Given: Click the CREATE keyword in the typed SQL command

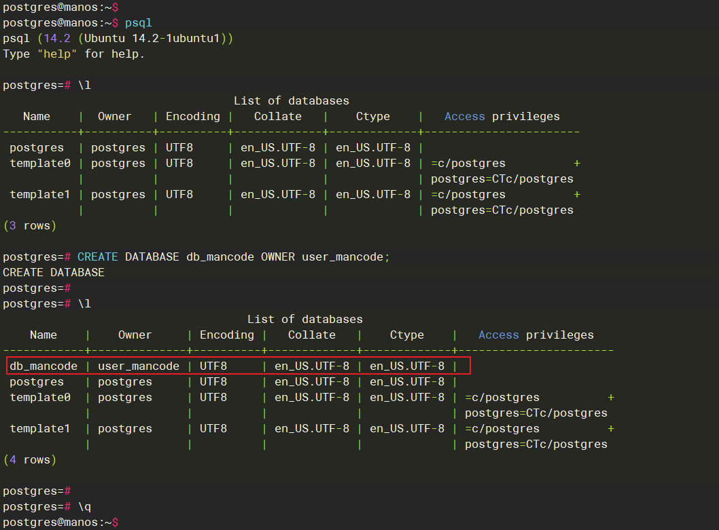Looking at the screenshot, I should click(97, 257).
